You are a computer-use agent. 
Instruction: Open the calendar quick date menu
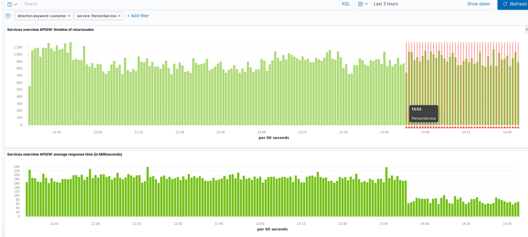[x=363, y=4]
